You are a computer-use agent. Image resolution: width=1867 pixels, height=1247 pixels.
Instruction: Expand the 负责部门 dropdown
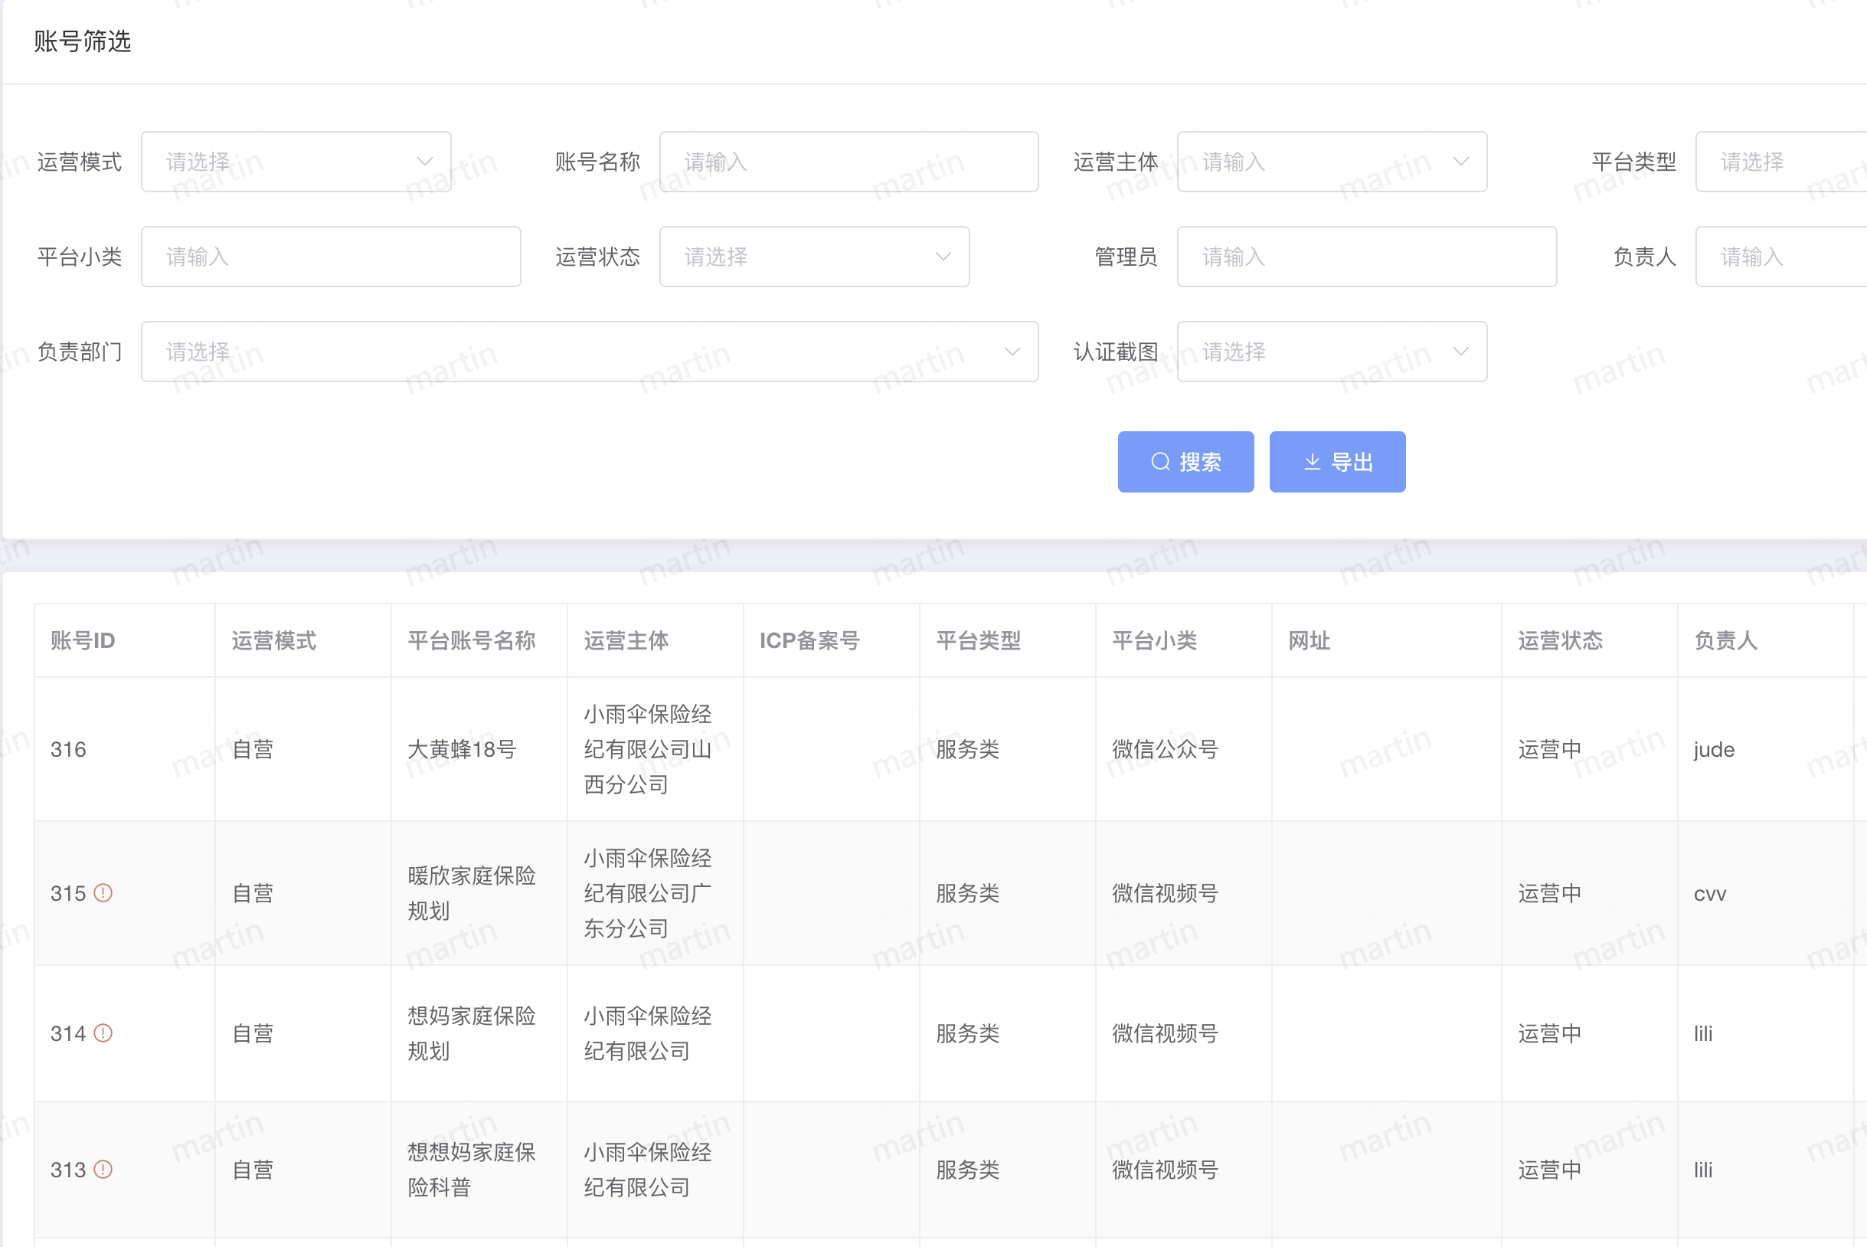tap(589, 352)
